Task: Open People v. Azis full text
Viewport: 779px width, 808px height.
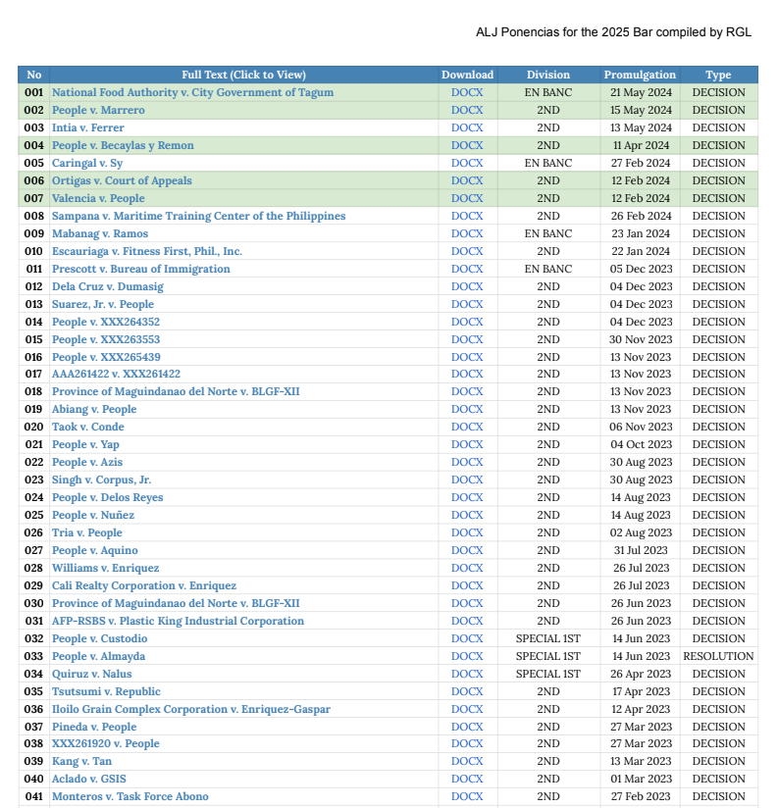Action: tap(87, 462)
